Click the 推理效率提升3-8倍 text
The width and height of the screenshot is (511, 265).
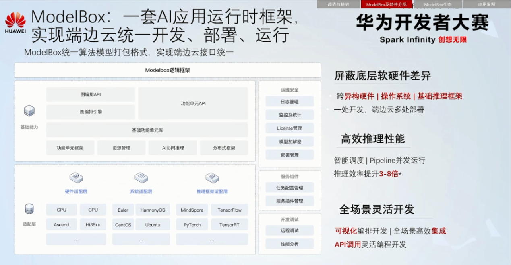tap(368, 174)
